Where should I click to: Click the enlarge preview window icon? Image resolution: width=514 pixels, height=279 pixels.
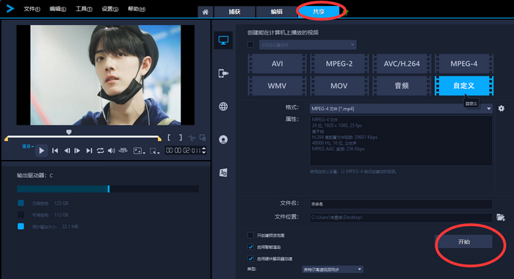point(203,138)
